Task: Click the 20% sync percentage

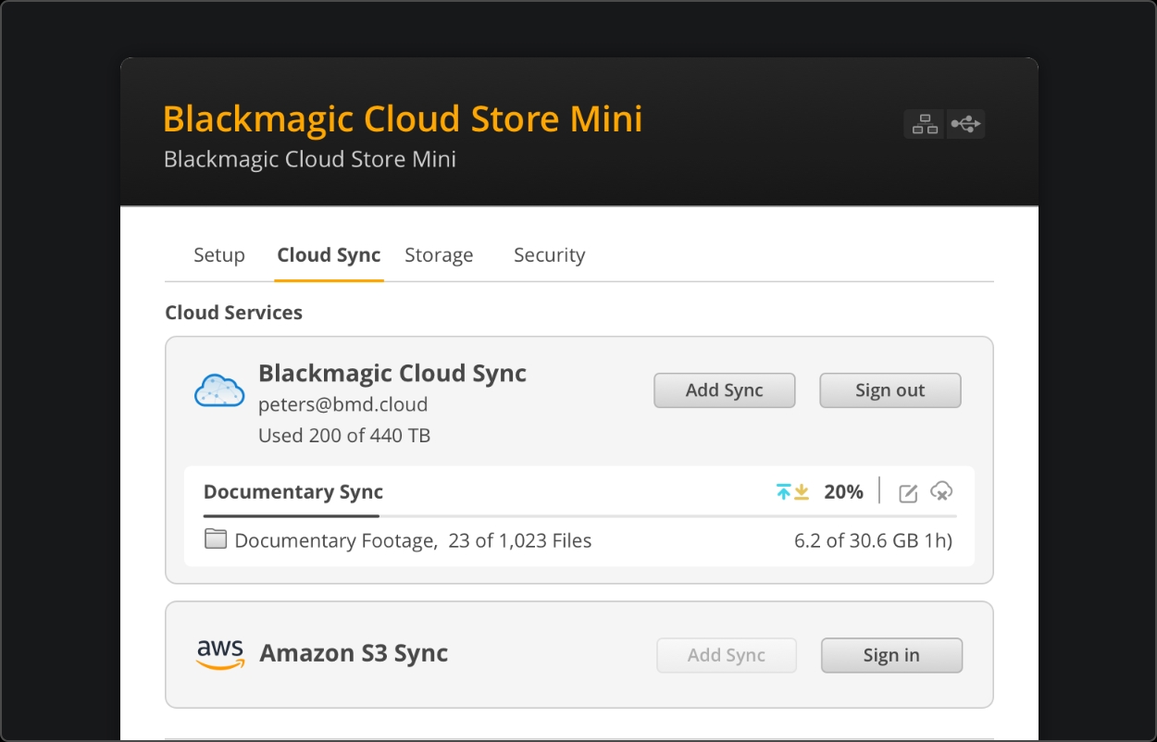Action: pos(843,492)
